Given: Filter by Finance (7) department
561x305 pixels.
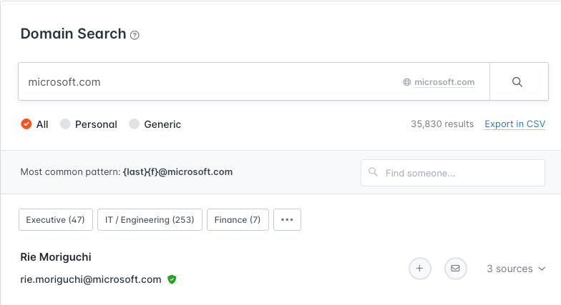Looking at the screenshot, I should [x=238, y=220].
